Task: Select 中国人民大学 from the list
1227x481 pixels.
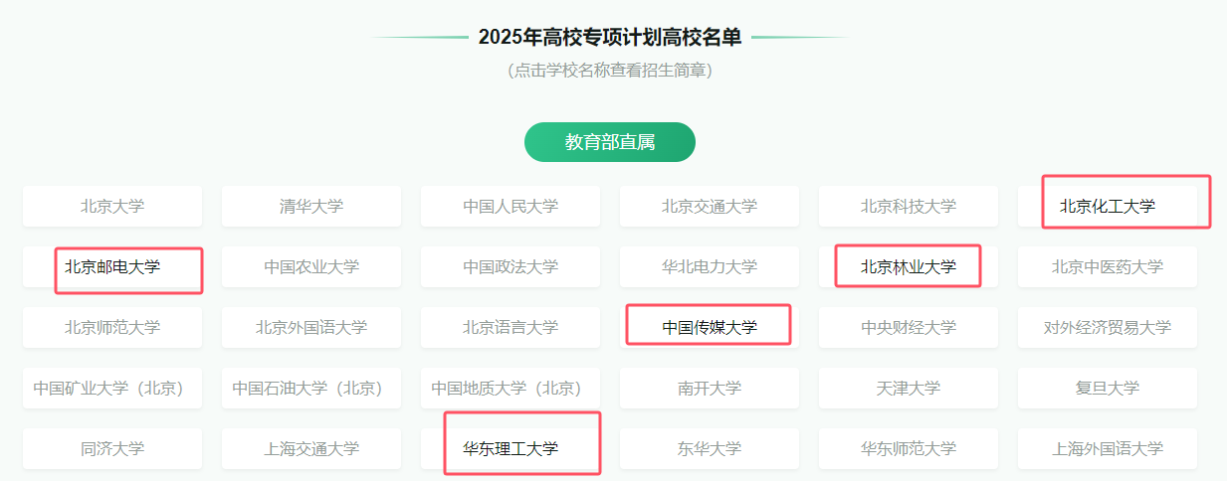Action: click(x=511, y=207)
